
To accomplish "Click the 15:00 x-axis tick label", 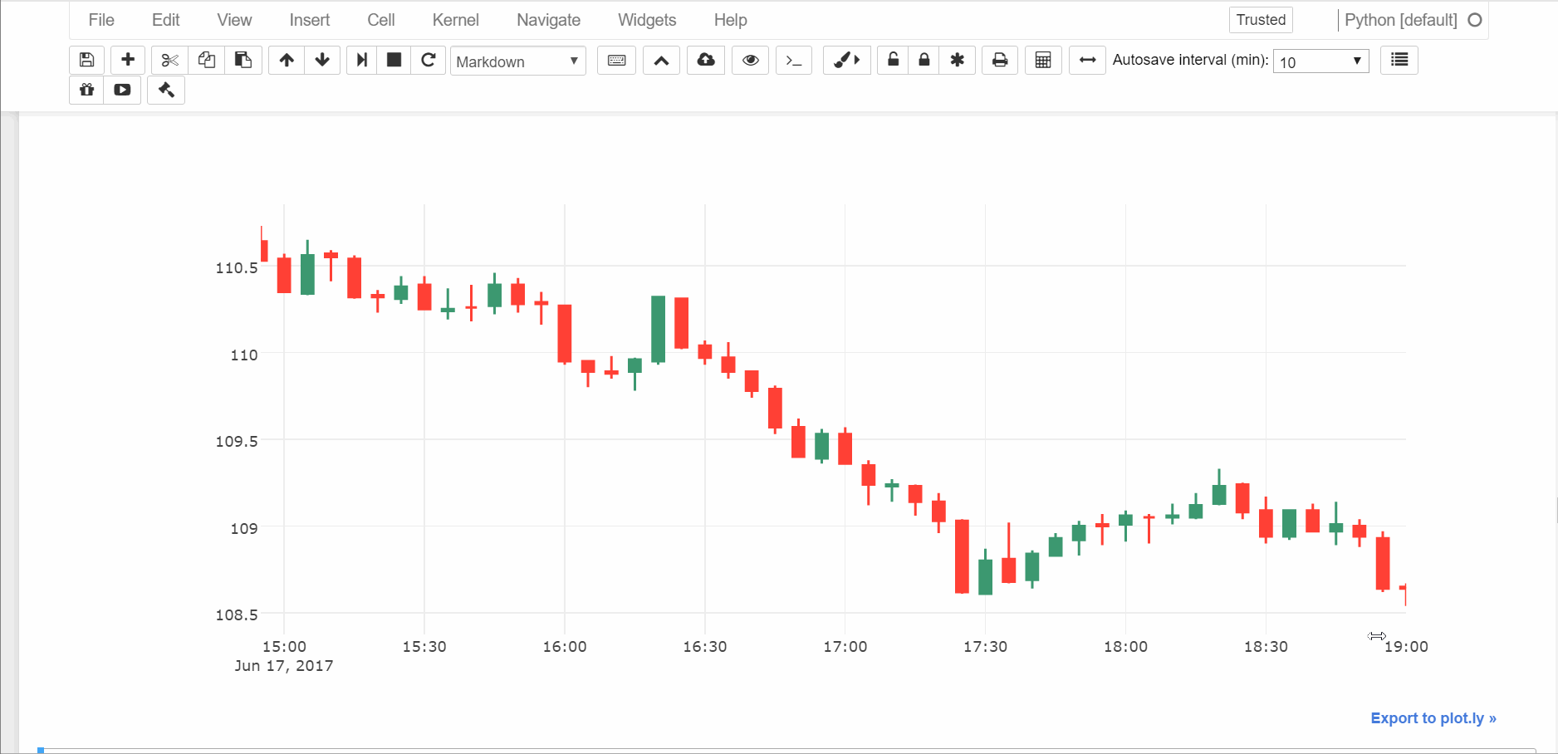I will click(x=284, y=646).
